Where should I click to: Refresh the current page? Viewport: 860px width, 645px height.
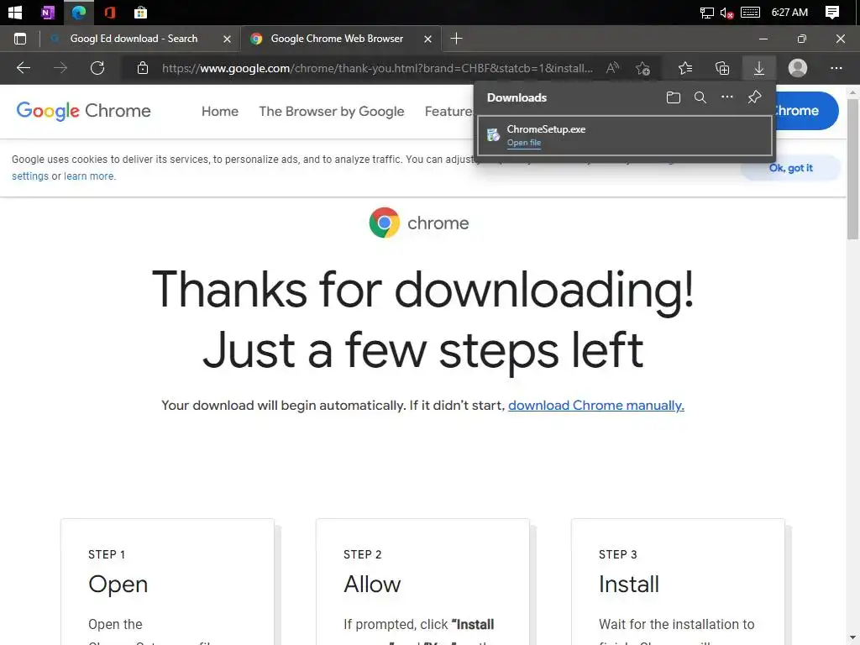pyautogui.click(x=97, y=68)
